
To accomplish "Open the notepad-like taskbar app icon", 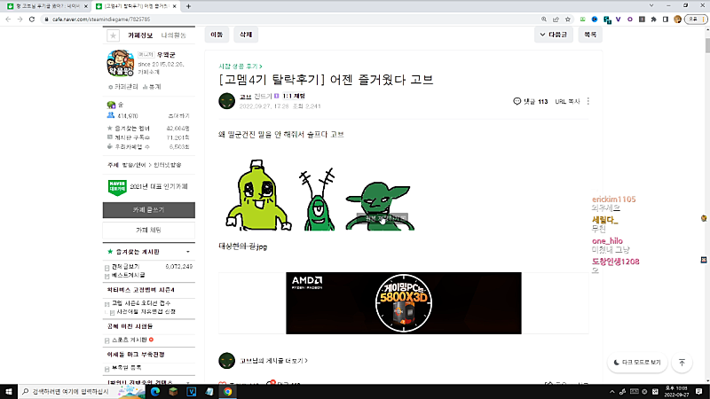I will [209, 392].
